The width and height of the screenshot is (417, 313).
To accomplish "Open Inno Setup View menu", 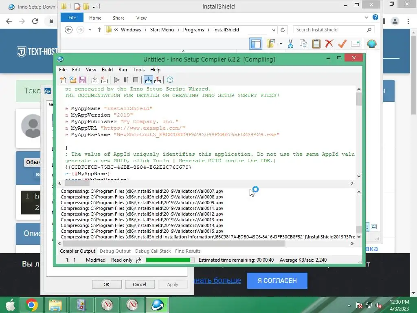I will (x=91, y=69).
